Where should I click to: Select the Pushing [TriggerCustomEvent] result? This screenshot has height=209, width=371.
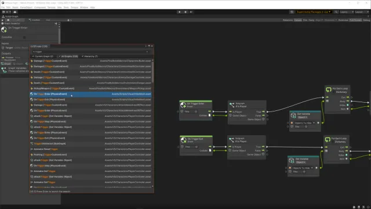[90, 155]
